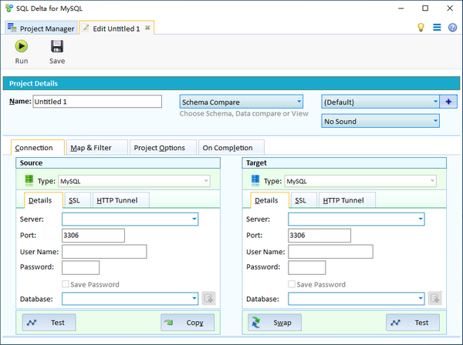Switch to the Project Manager tab
This screenshot has width=463, height=345.
(x=42, y=28)
